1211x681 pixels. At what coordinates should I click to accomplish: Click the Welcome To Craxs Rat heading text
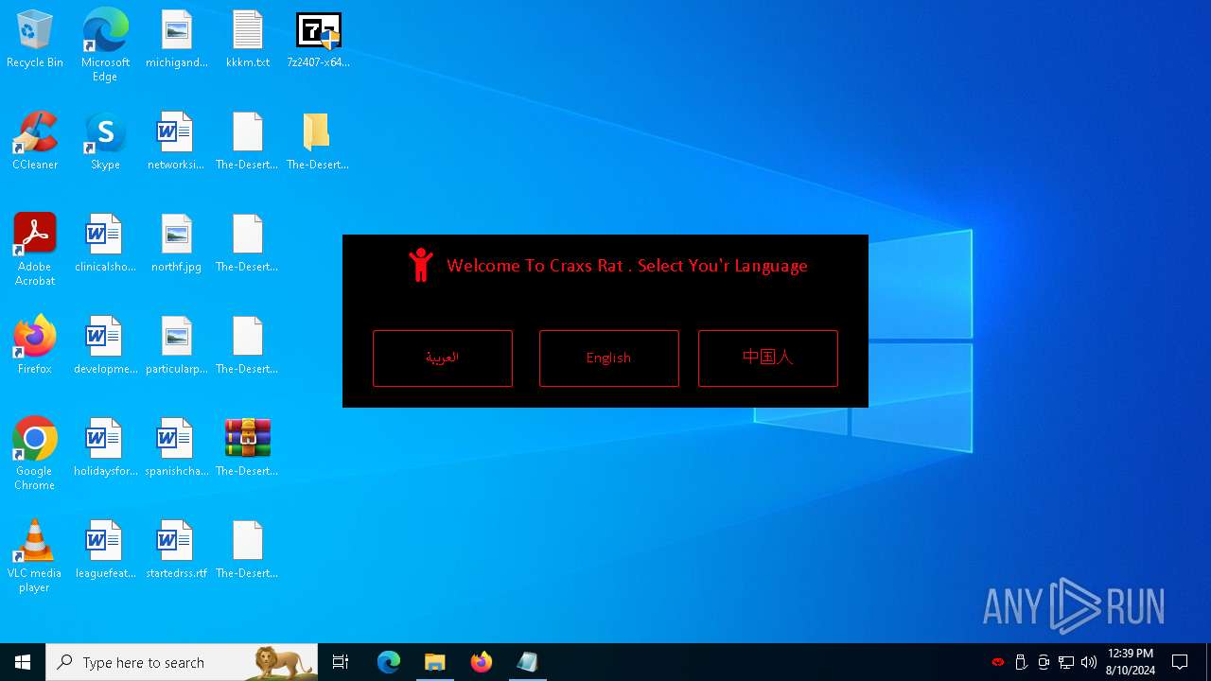pos(627,266)
